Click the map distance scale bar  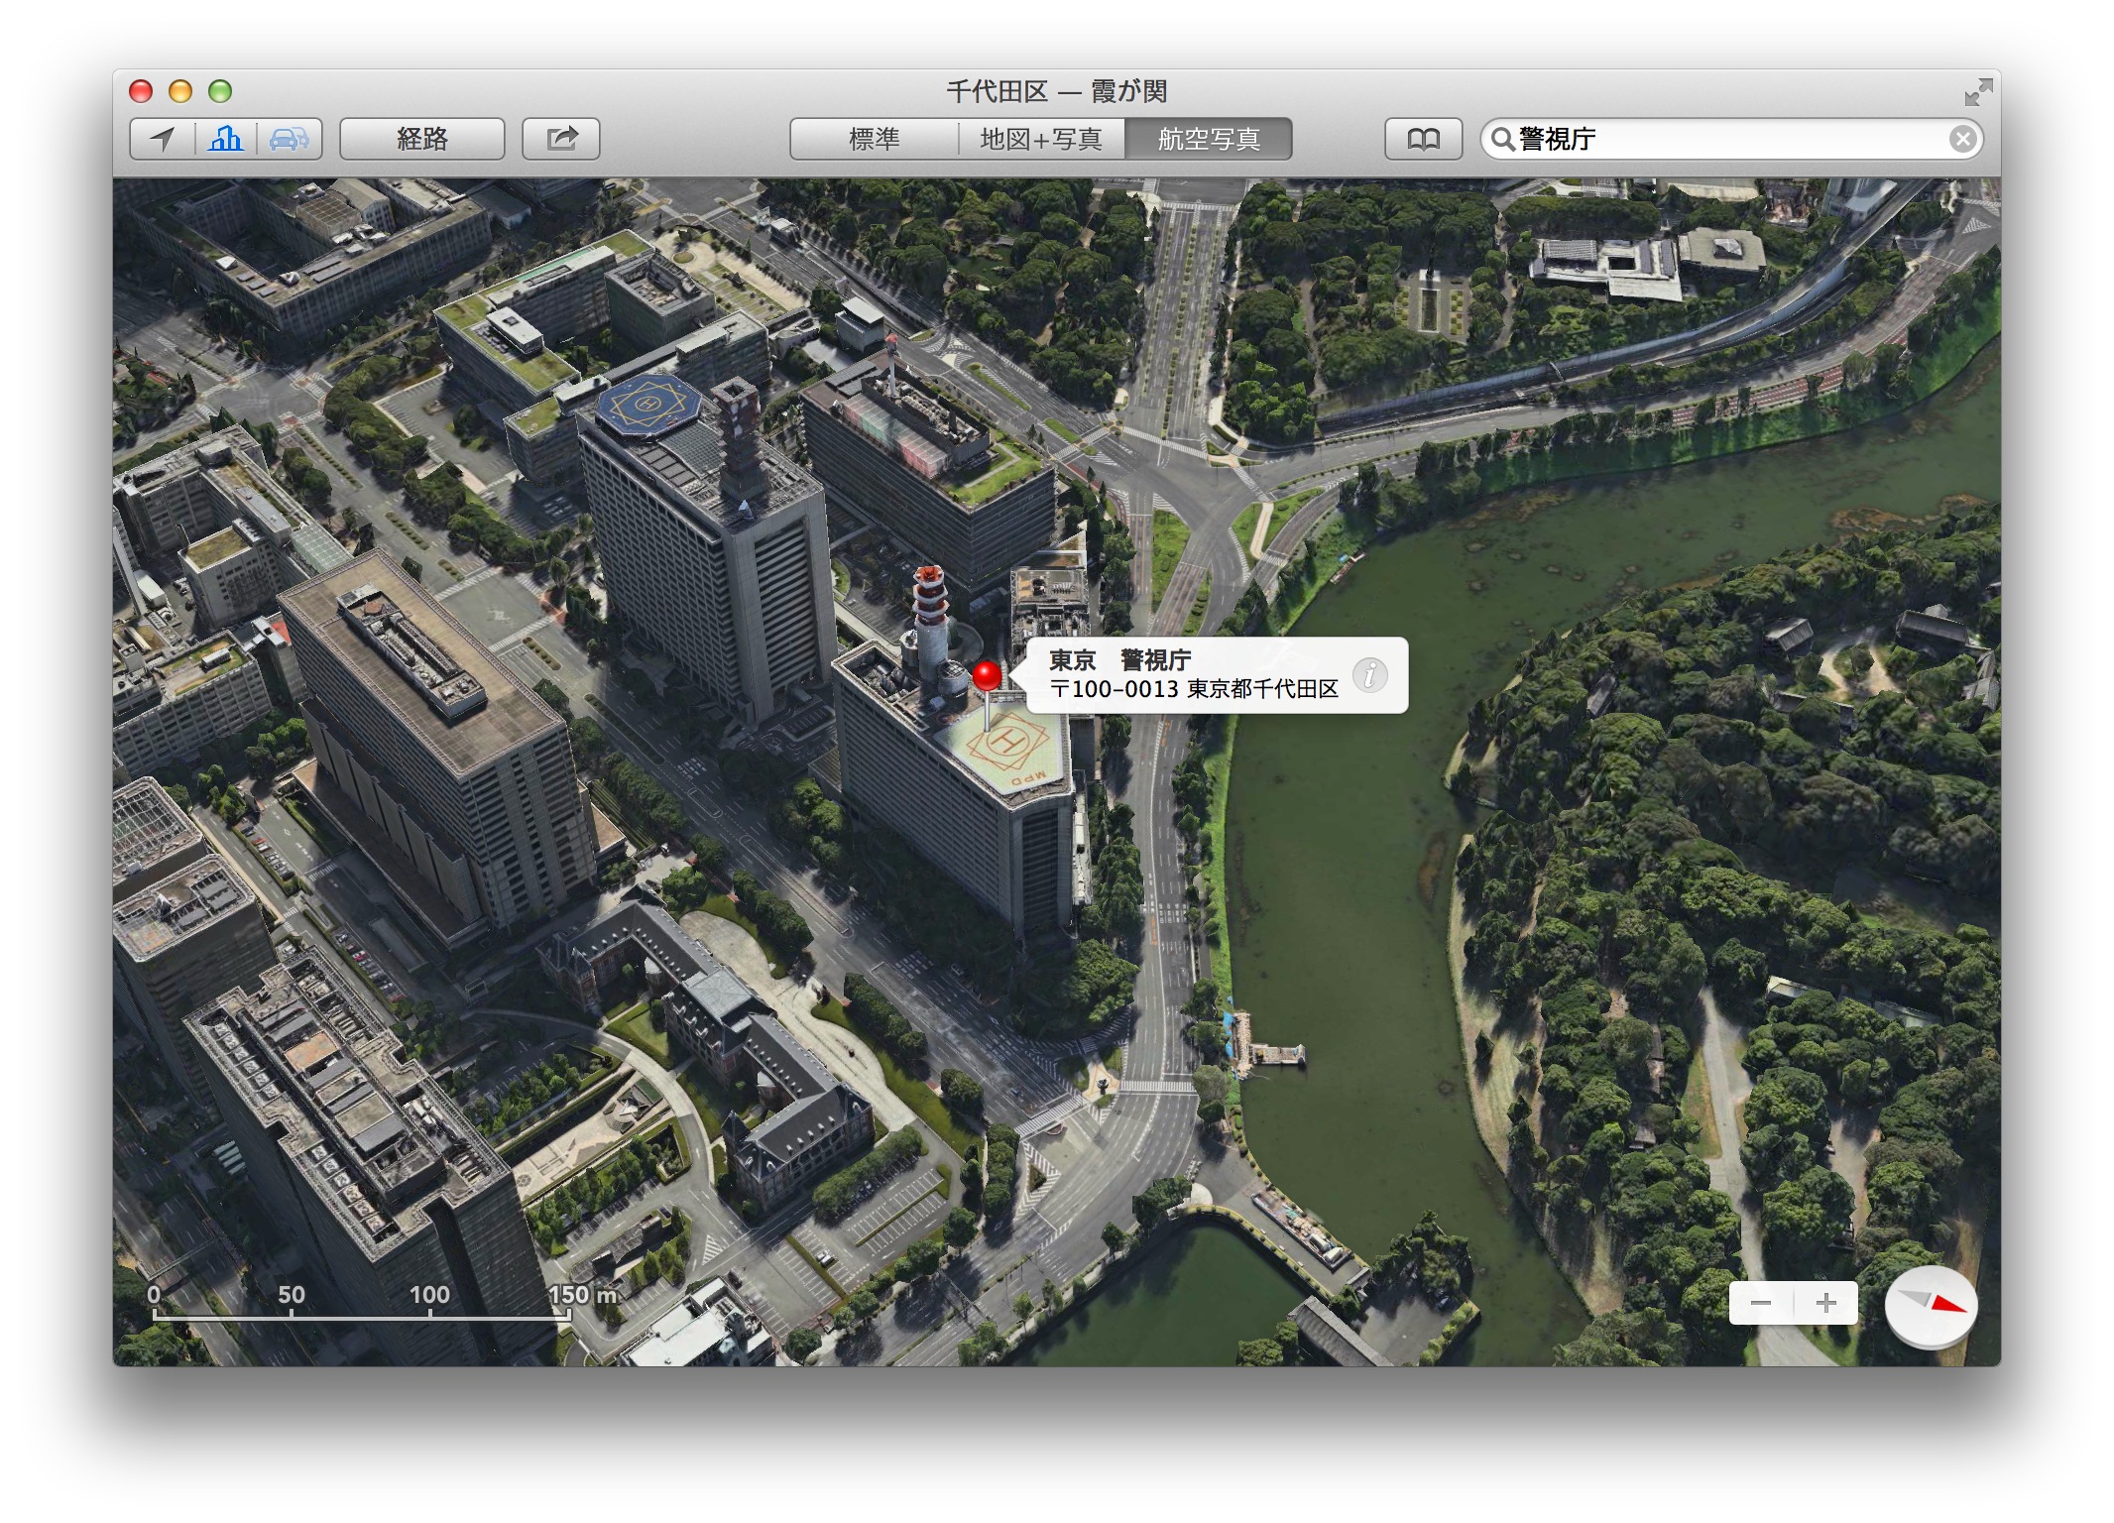[362, 1316]
